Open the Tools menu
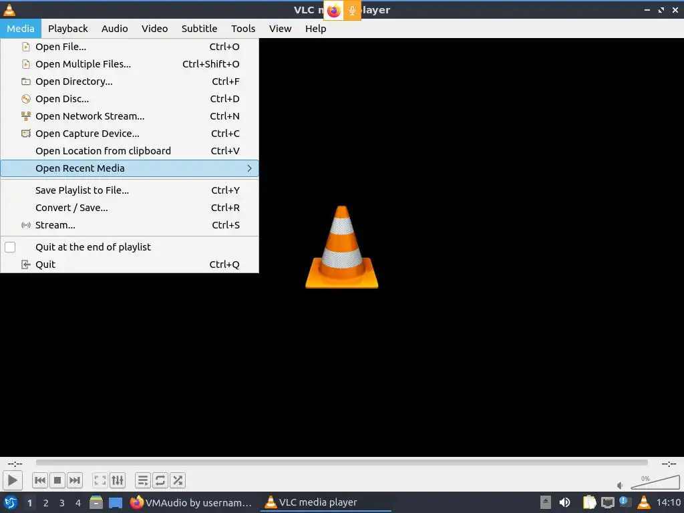 point(243,28)
